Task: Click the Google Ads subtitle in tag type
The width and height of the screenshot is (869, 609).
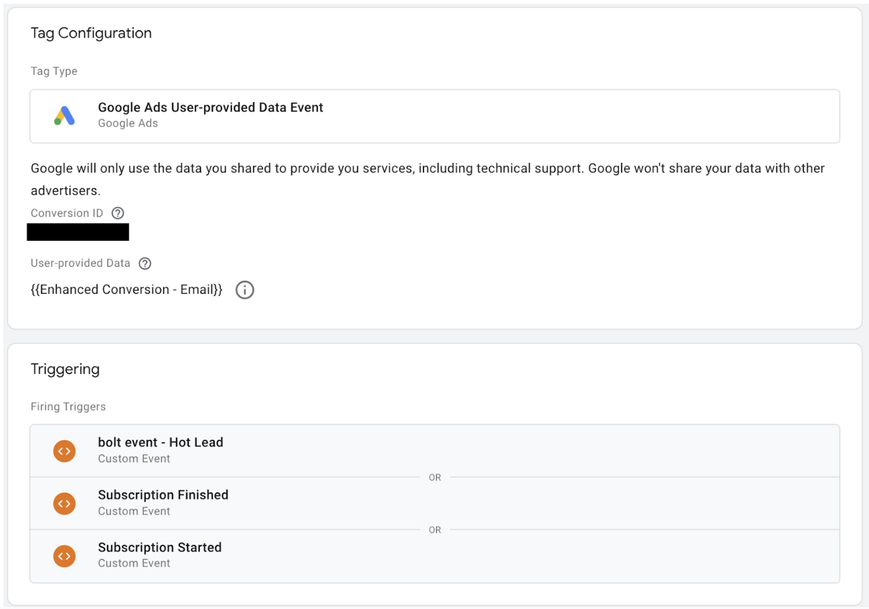Action: click(x=128, y=123)
